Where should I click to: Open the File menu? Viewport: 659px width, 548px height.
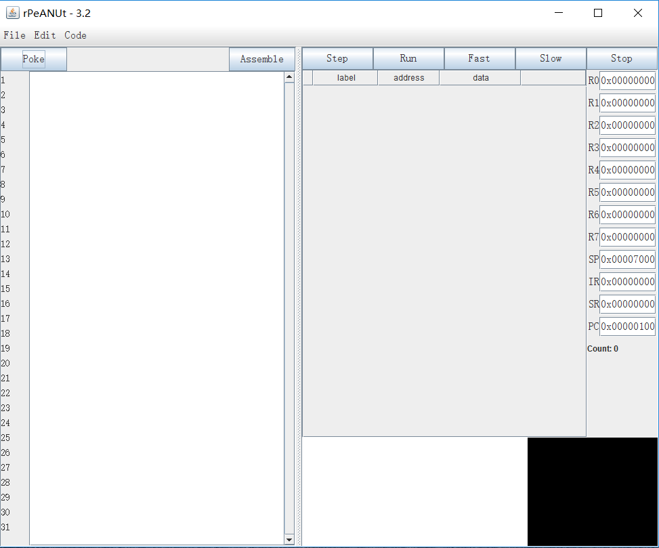point(14,35)
